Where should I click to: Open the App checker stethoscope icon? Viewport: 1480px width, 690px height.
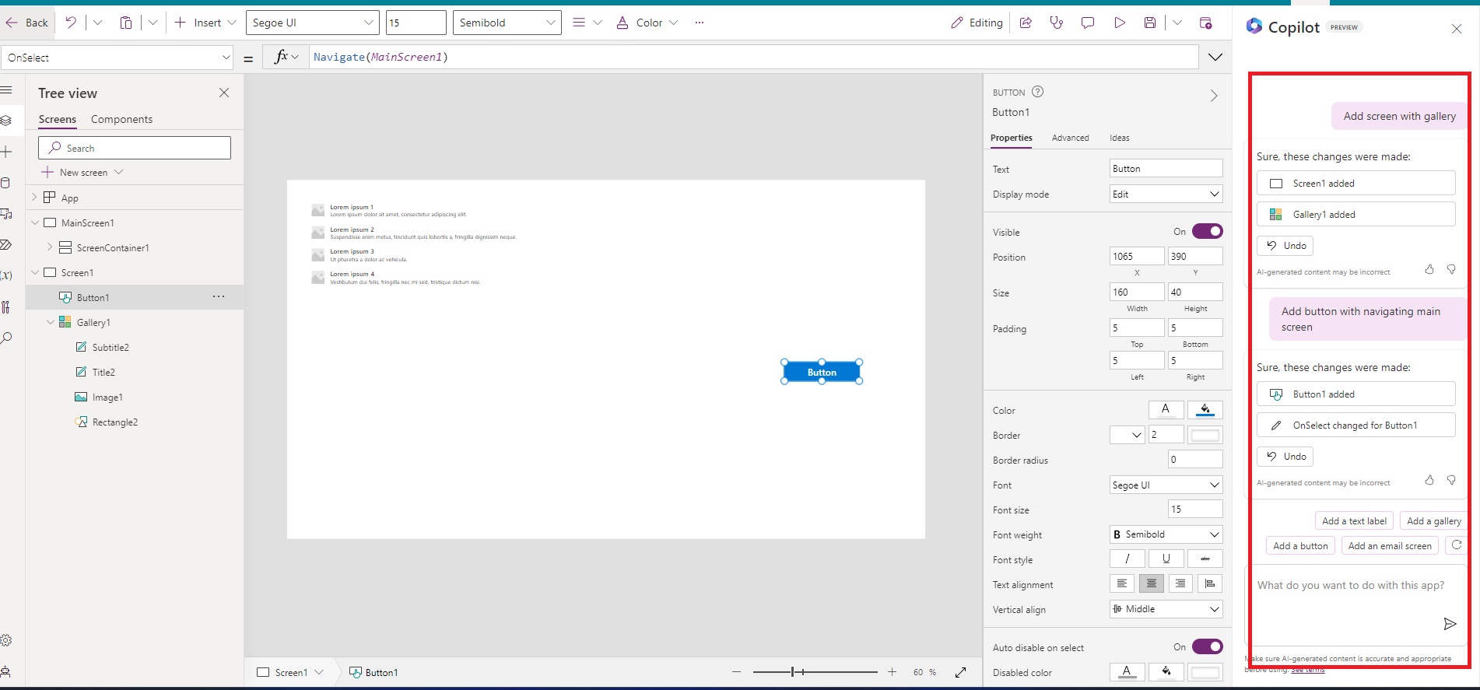click(x=1056, y=23)
